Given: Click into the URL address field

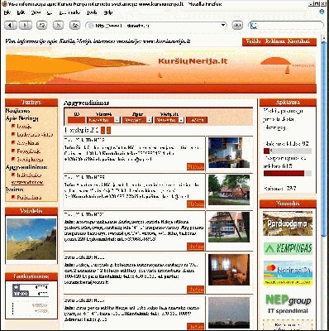Looking at the screenshot, I should 157,26.
